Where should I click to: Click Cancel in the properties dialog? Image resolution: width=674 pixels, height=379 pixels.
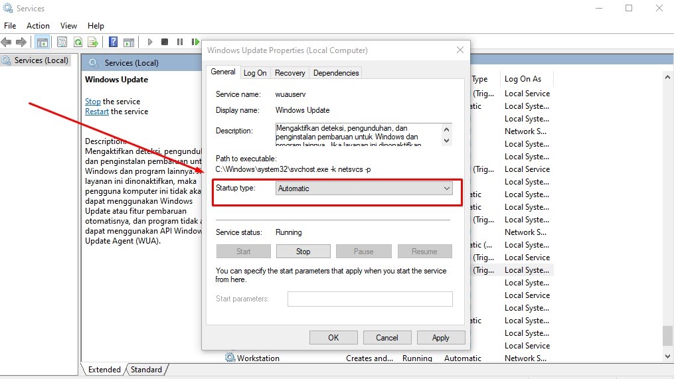point(387,337)
